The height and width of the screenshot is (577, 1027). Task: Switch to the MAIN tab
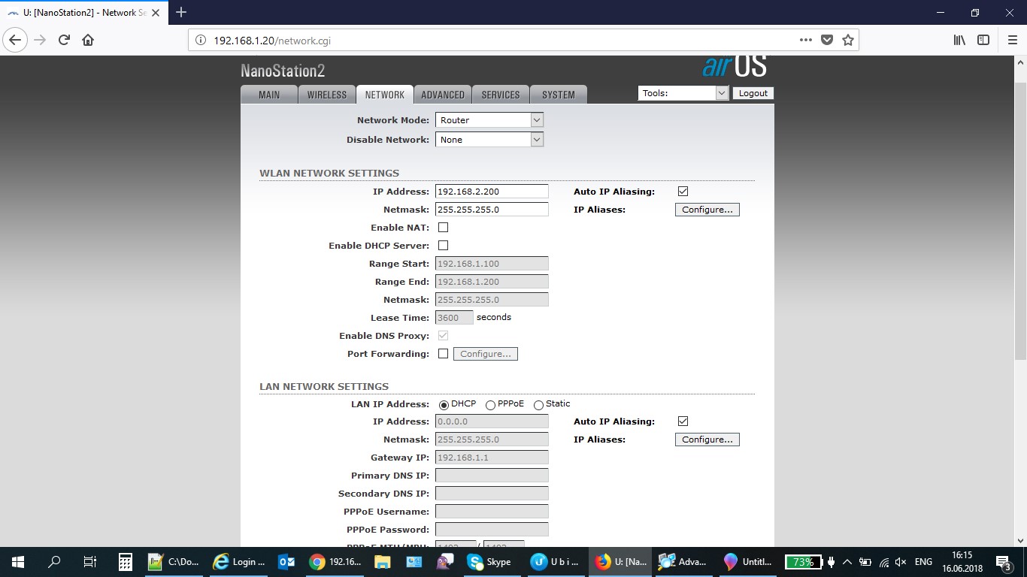269,95
